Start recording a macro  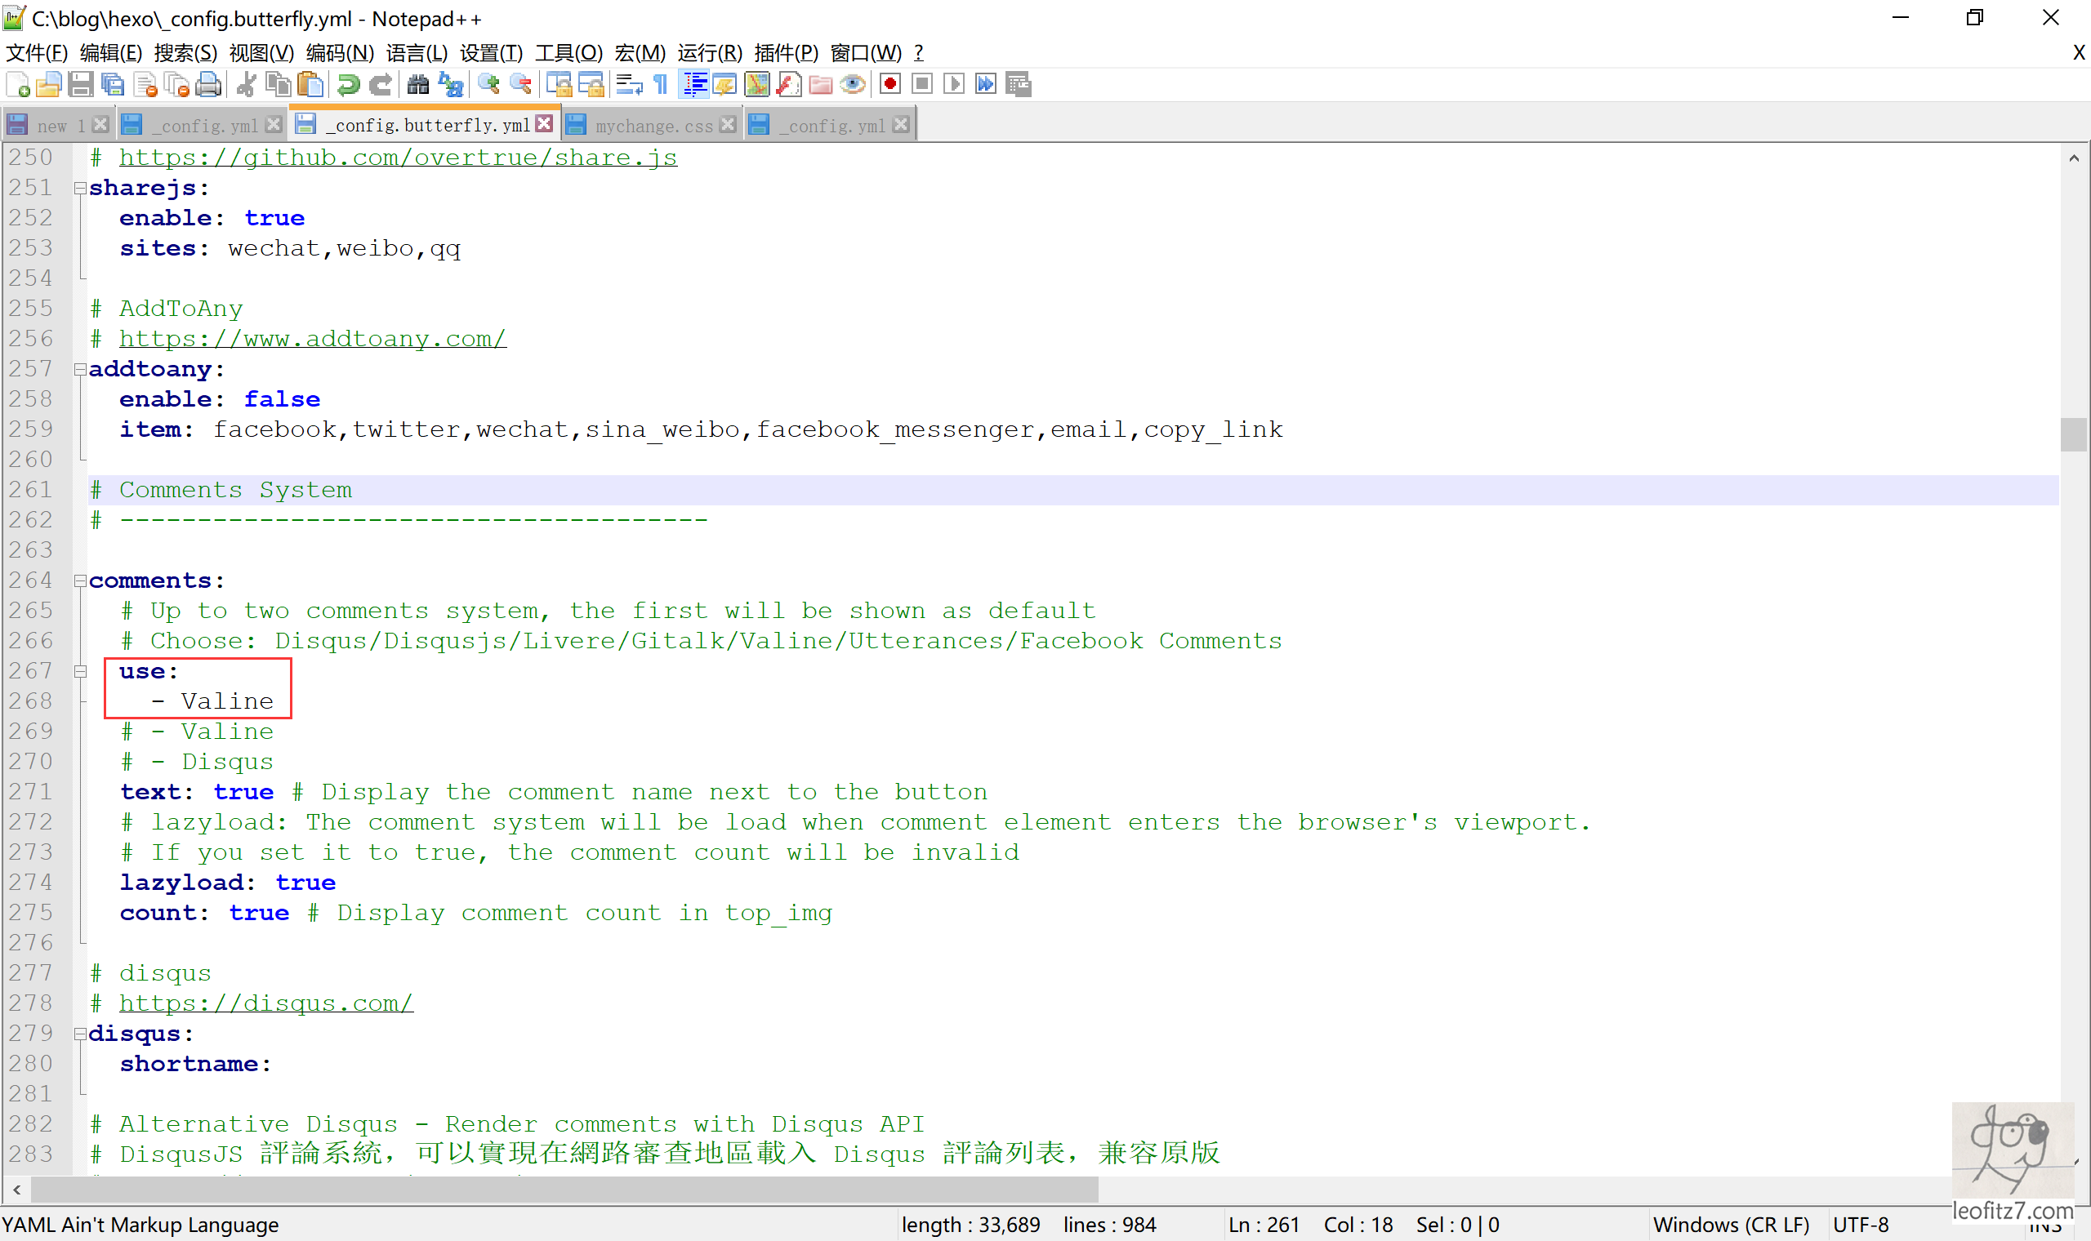[890, 83]
